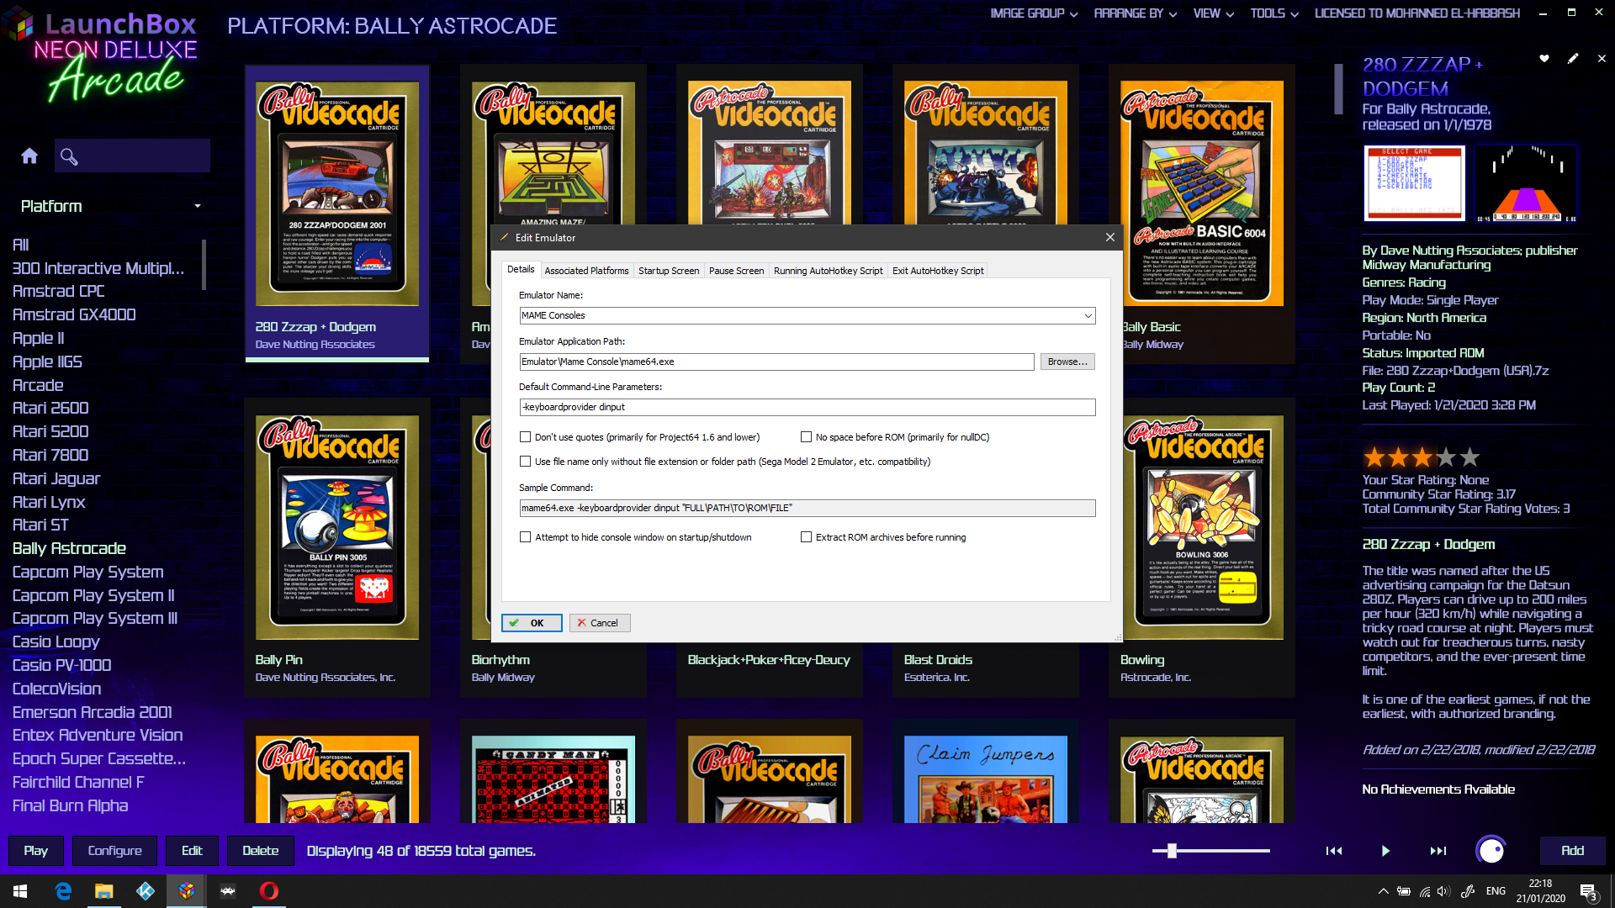
Task: Show hidden tray icons chevron
Action: coord(1383,891)
